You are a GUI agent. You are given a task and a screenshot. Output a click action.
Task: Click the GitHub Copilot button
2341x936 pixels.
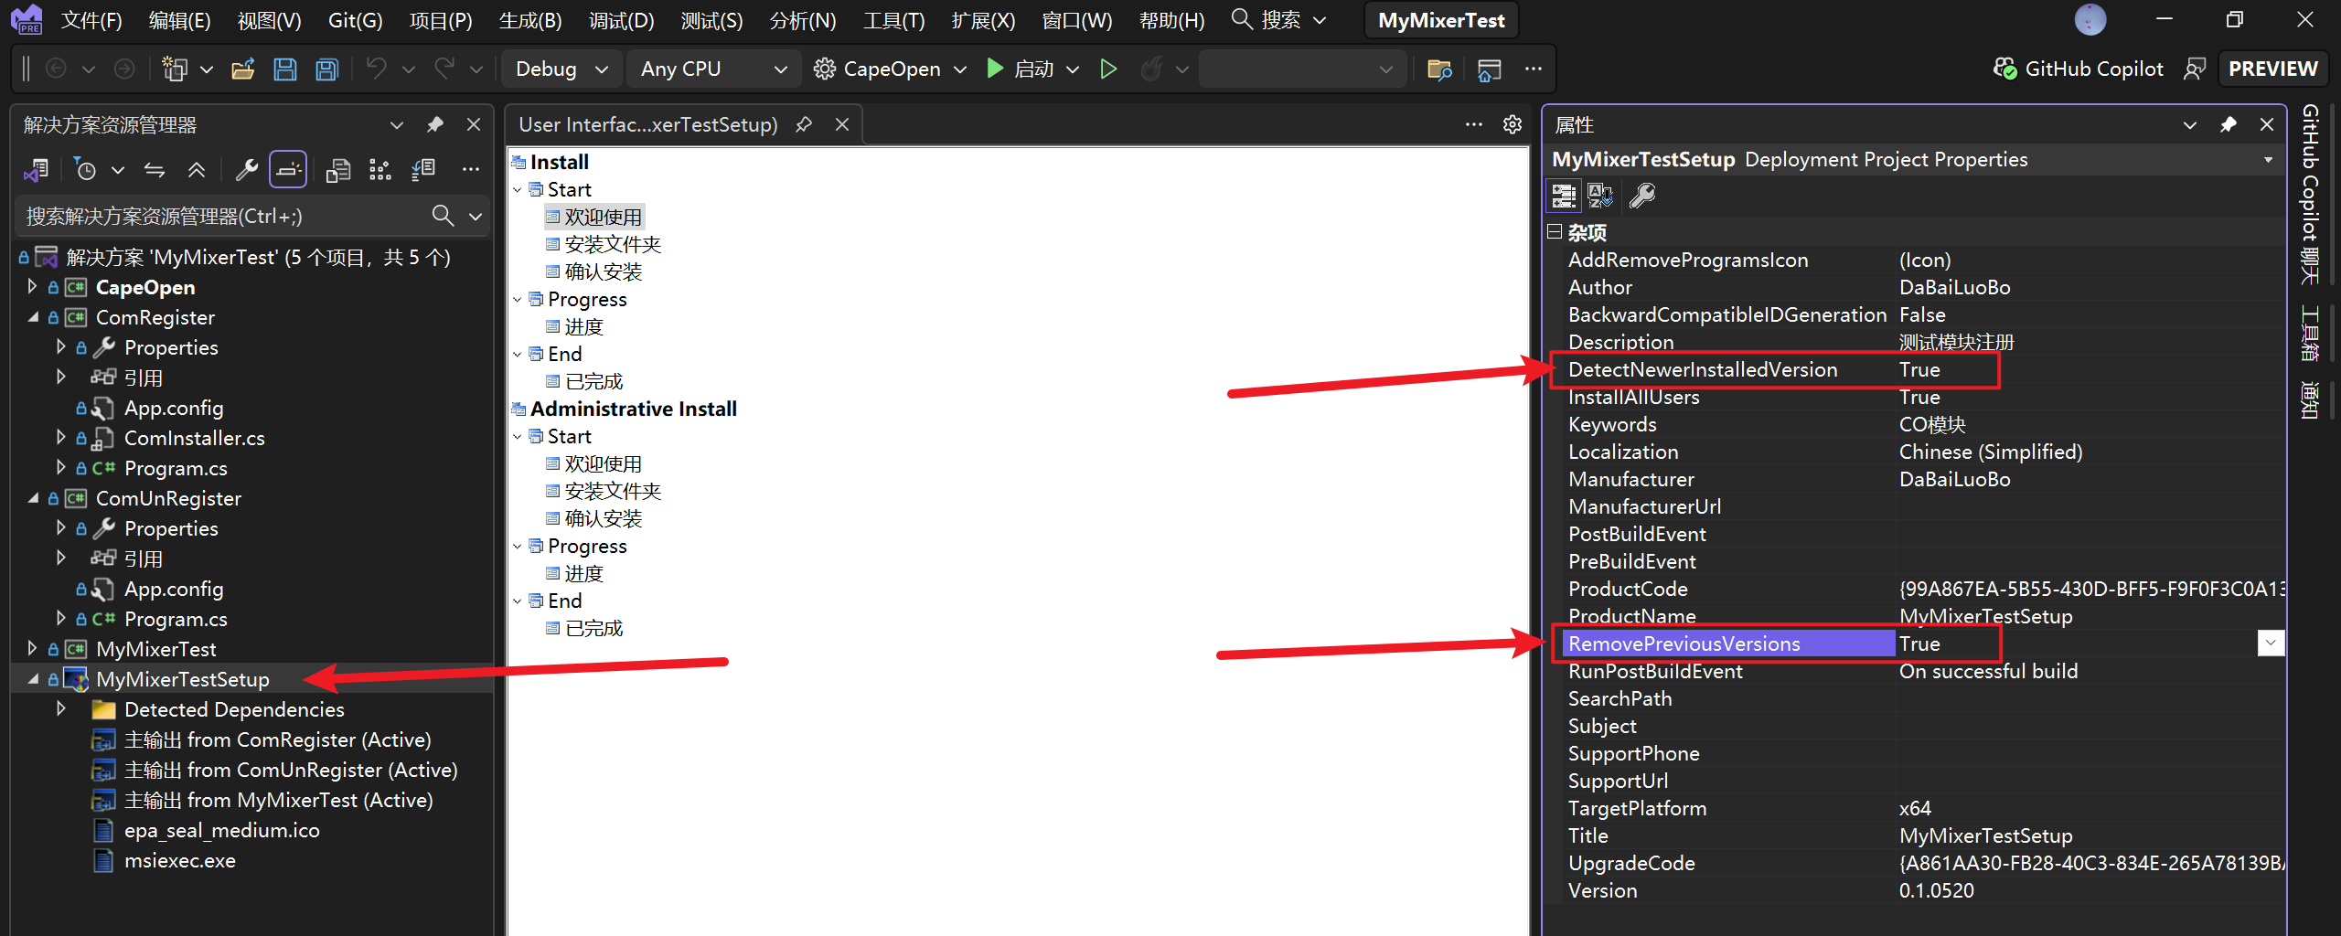point(2078,69)
